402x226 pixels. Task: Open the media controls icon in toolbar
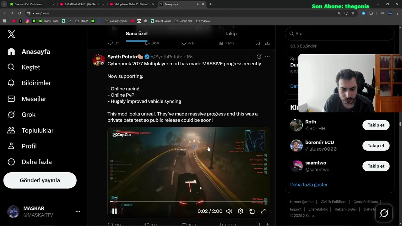pos(382,13)
